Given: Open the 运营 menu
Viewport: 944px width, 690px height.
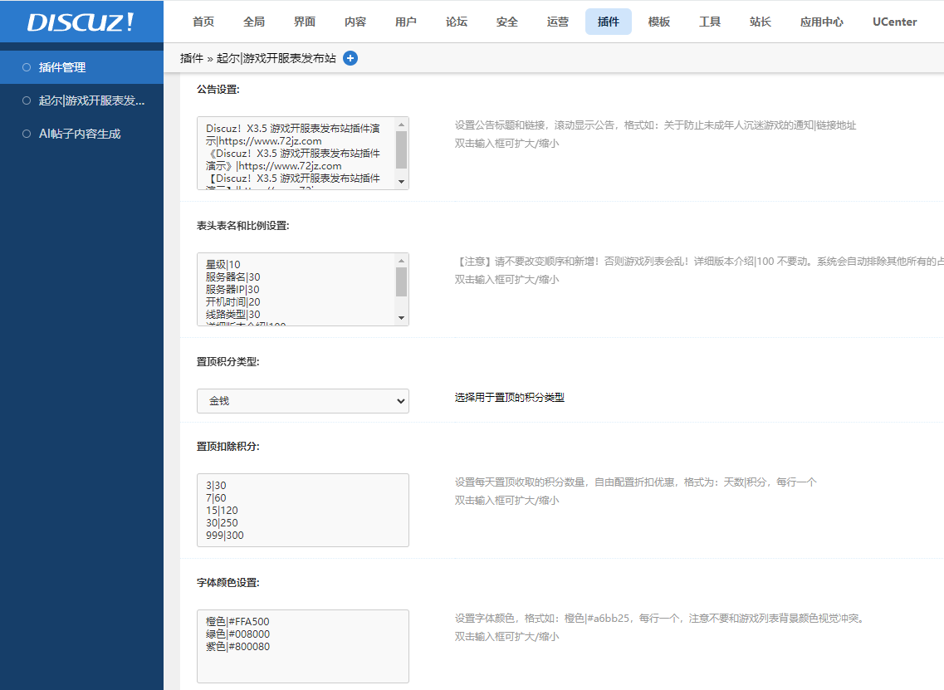Looking at the screenshot, I should [x=557, y=22].
